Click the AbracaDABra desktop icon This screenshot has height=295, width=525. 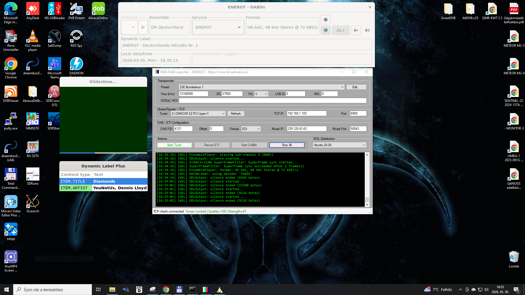click(x=98, y=11)
